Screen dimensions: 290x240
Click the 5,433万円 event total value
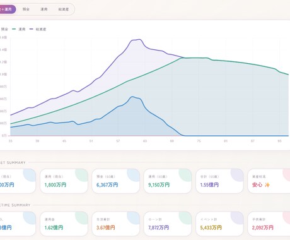(x=211, y=227)
